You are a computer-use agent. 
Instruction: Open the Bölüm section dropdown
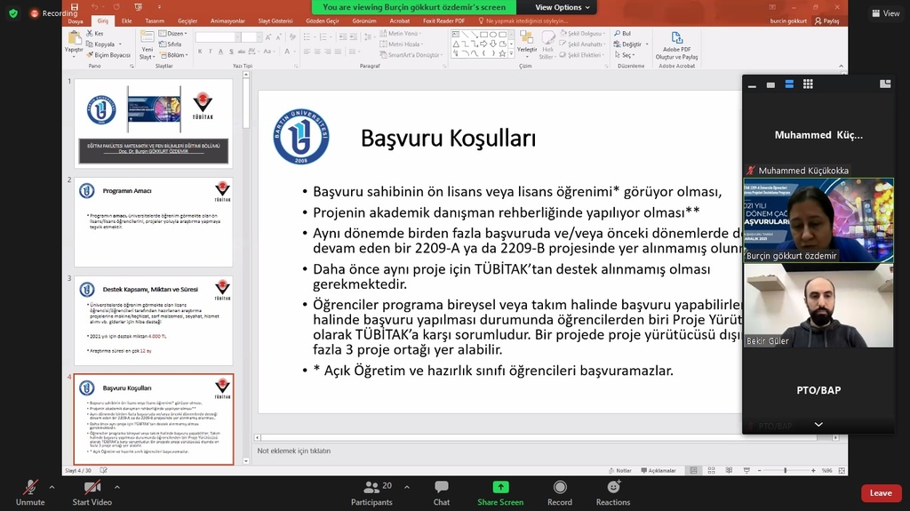[x=173, y=55]
